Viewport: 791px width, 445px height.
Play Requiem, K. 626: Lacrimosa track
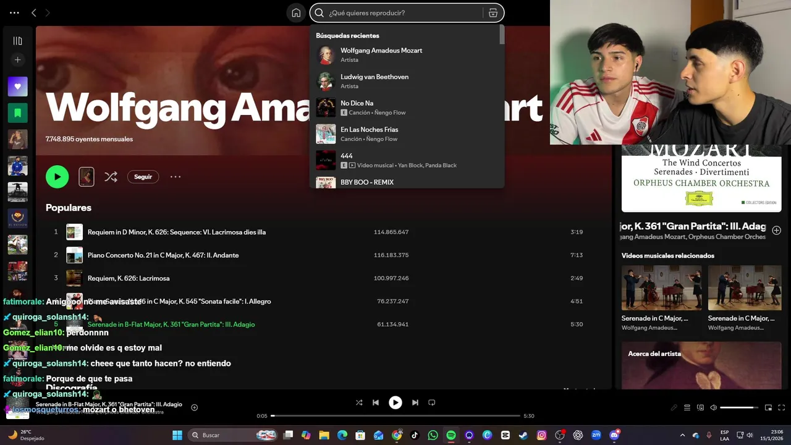click(129, 278)
